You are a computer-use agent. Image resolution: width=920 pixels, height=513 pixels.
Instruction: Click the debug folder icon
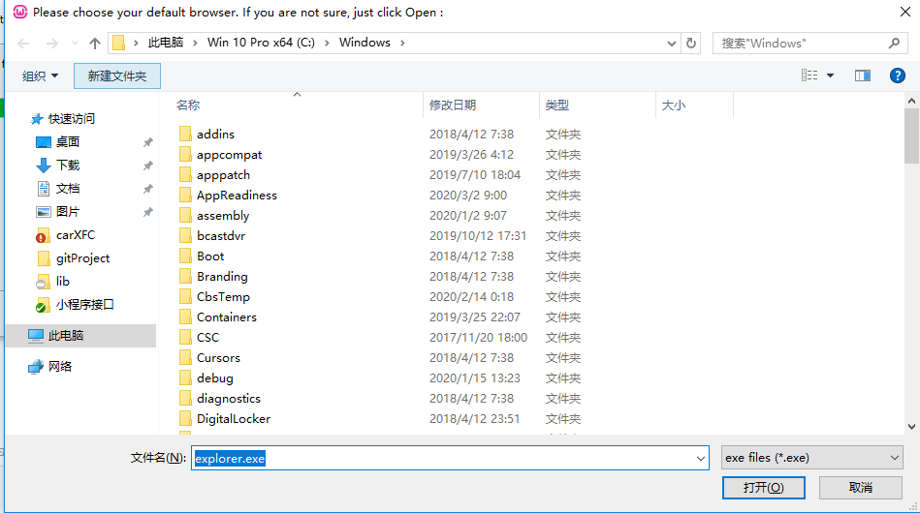pyautogui.click(x=185, y=378)
